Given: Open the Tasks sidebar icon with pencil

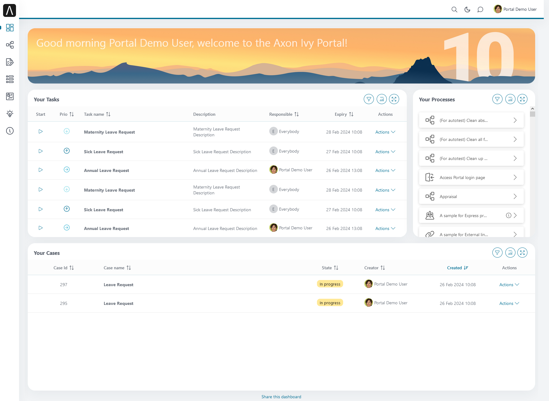Looking at the screenshot, I should coord(10,62).
